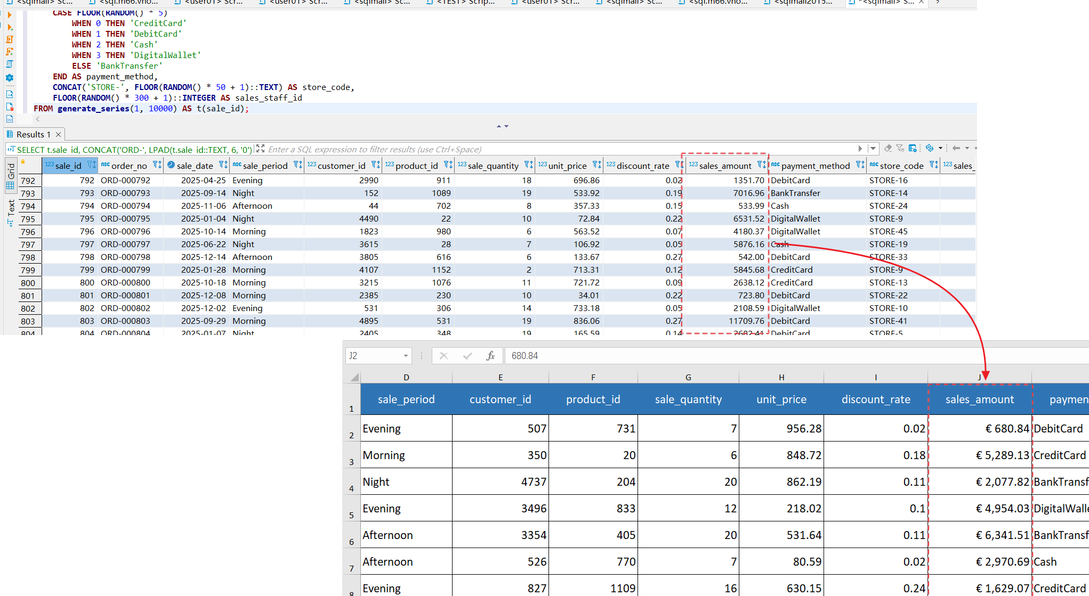
Task: Switch to the Grid view side tab
Action: [x=11, y=176]
